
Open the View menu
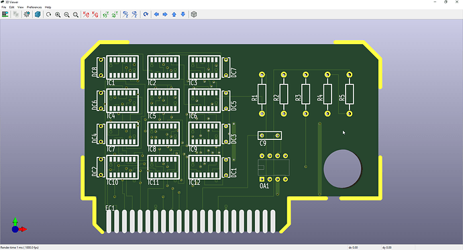pos(20,7)
